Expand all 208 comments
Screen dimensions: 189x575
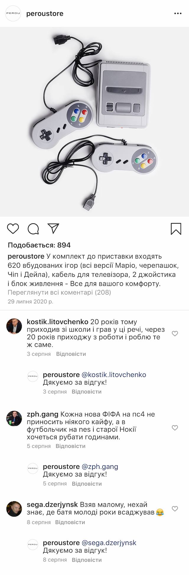pos(59,292)
